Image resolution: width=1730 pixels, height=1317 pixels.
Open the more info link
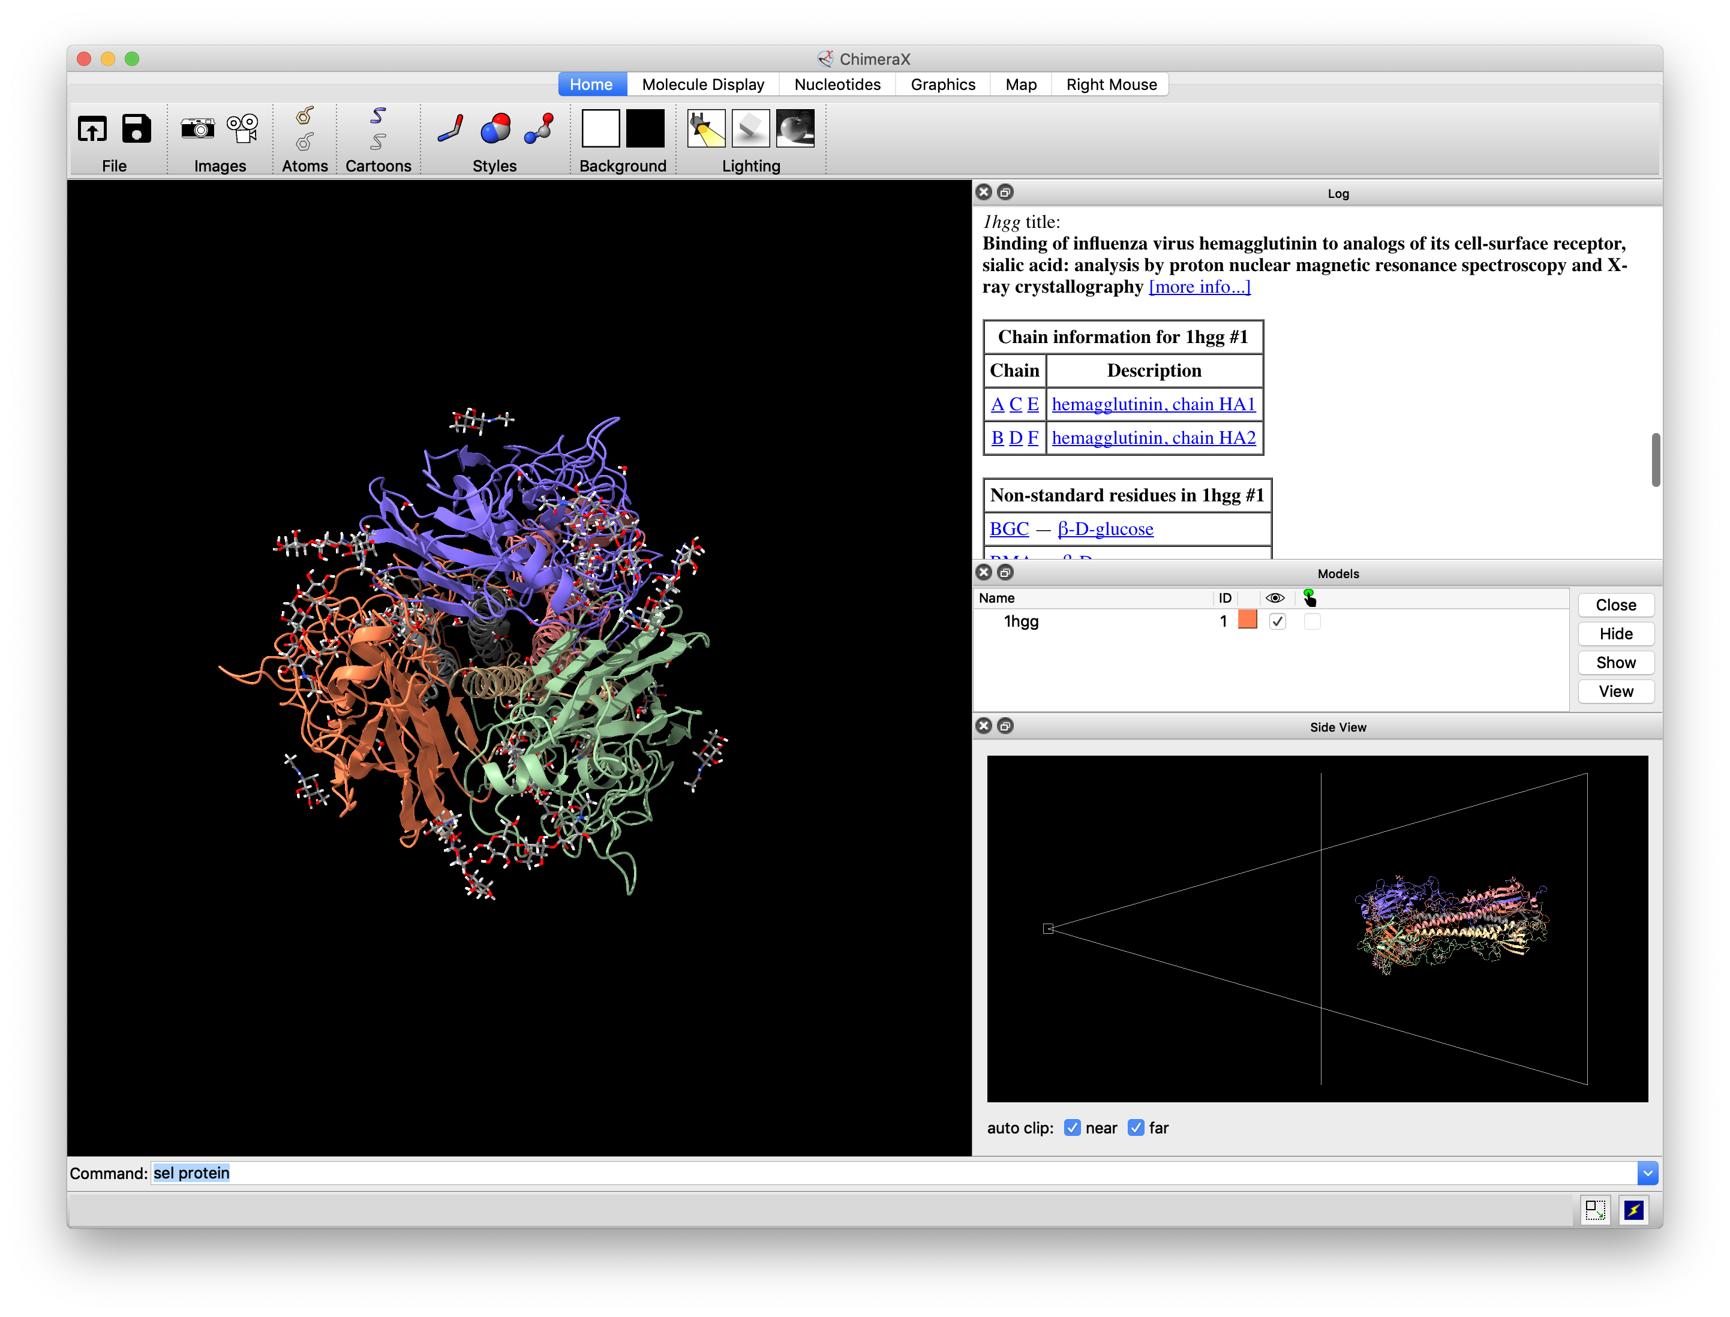click(1200, 287)
